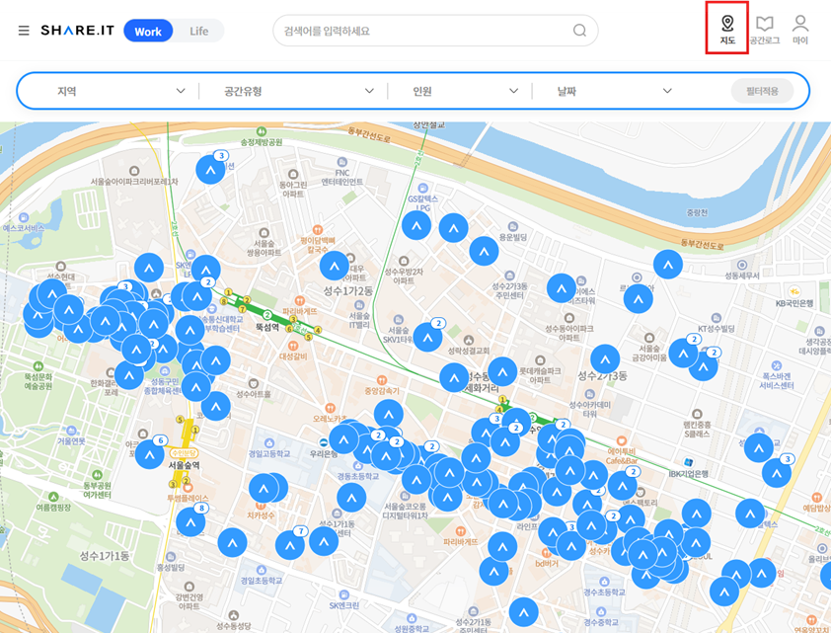Click the 성동세무서 map label
Screen dimensions: 831x633
point(742,276)
